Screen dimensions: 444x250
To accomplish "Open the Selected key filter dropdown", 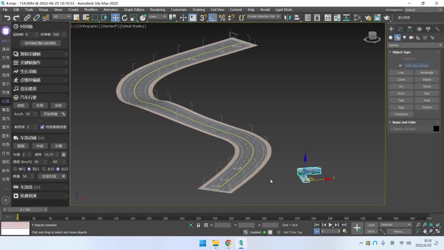I will coord(395,225).
